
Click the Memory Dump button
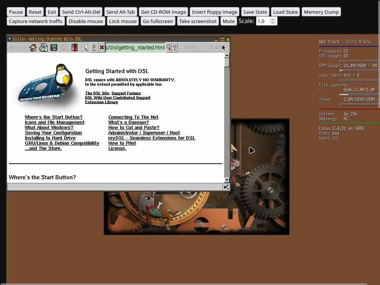pos(321,12)
